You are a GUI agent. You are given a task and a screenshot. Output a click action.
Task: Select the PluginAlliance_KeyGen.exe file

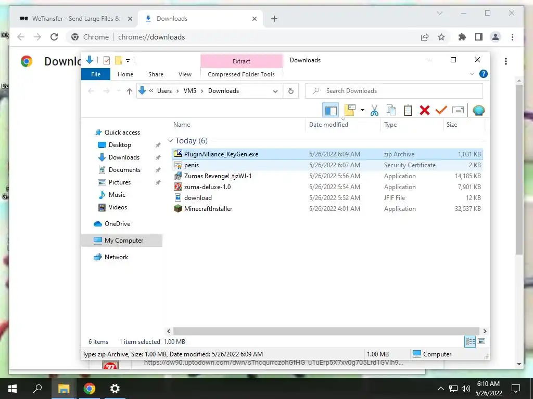327,154
